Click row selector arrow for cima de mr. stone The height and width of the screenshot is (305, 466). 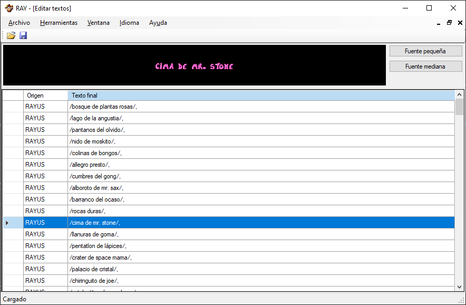pos(7,223)
